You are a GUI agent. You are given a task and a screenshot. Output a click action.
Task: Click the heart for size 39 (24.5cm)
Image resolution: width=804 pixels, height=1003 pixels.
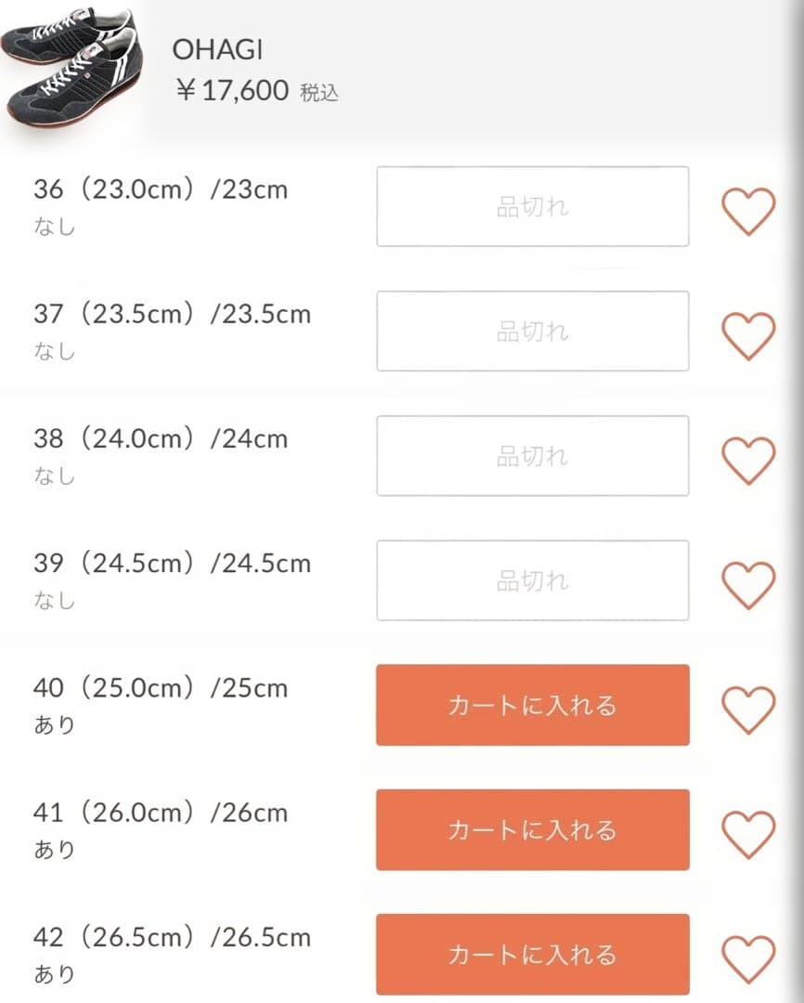(x=748, y=585)
